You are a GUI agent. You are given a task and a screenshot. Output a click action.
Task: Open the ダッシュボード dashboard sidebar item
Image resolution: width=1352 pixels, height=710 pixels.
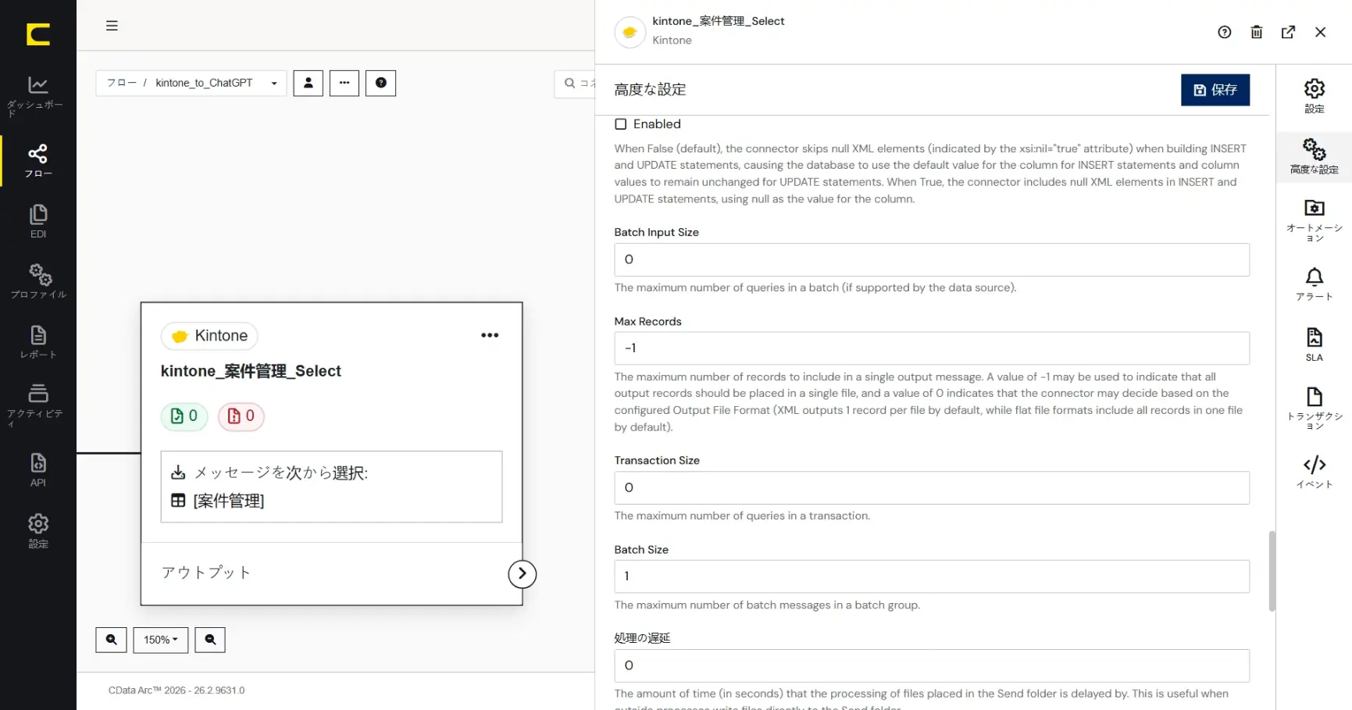point(38,96)
